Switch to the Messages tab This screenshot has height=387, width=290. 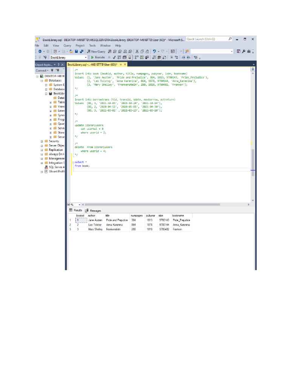pyautogui.click(x=93, y=211)
